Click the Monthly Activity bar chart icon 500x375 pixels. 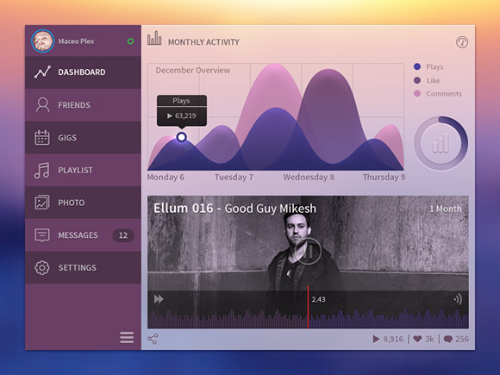click(154, 38)
